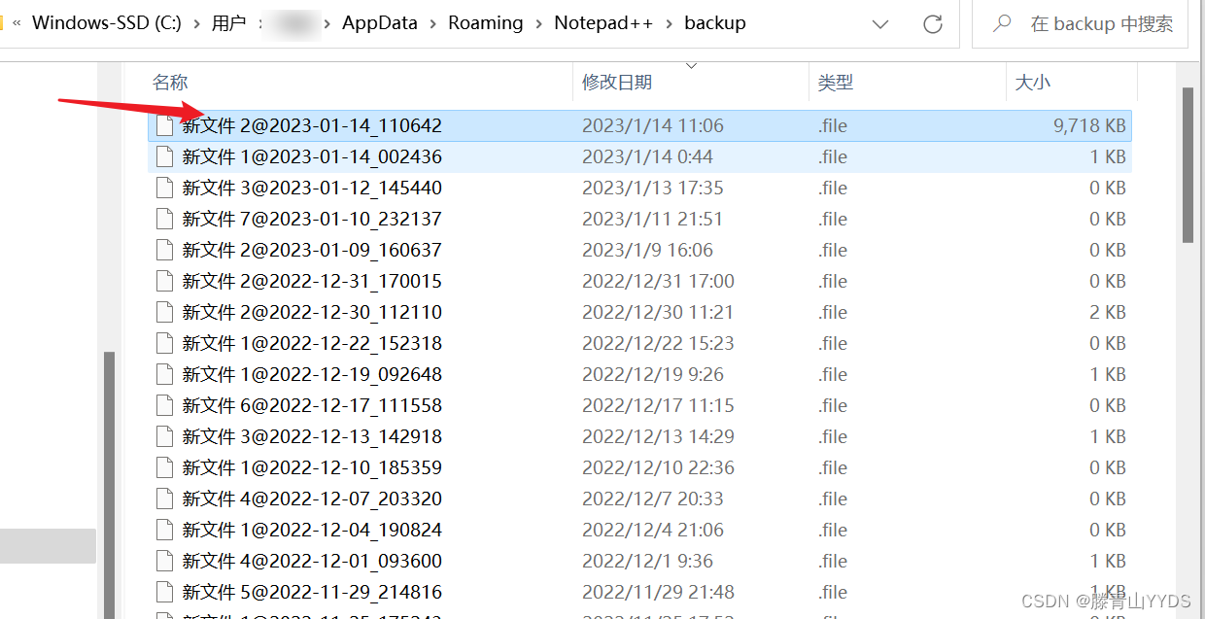The image size is (1205, 619).
Task: Click the file icon beside 新文件 3@2023-01-12_145440
Action: coord(163,188)
